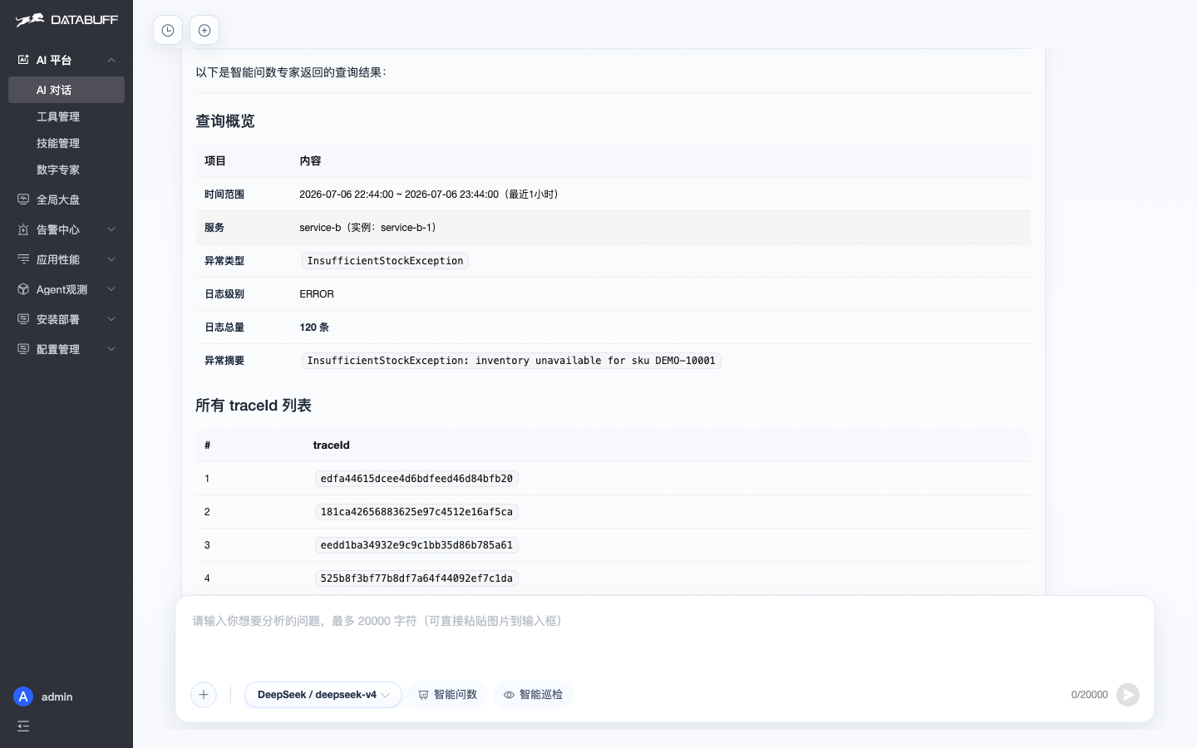The image size is (1197, 748).
Task: Toggle the 智能问数 mode
Action: (447, 695)
